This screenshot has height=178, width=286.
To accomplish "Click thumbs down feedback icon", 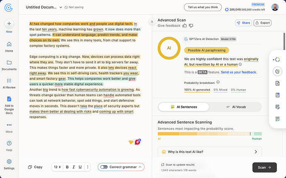I will pyautogui.click(x=191, y=26).
